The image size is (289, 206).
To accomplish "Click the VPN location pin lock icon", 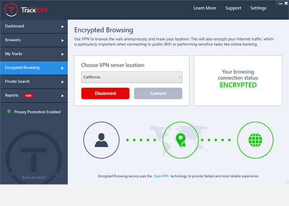I will (x=181, y=140).
